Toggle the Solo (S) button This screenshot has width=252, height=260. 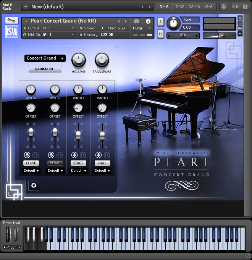pos(160,22)
